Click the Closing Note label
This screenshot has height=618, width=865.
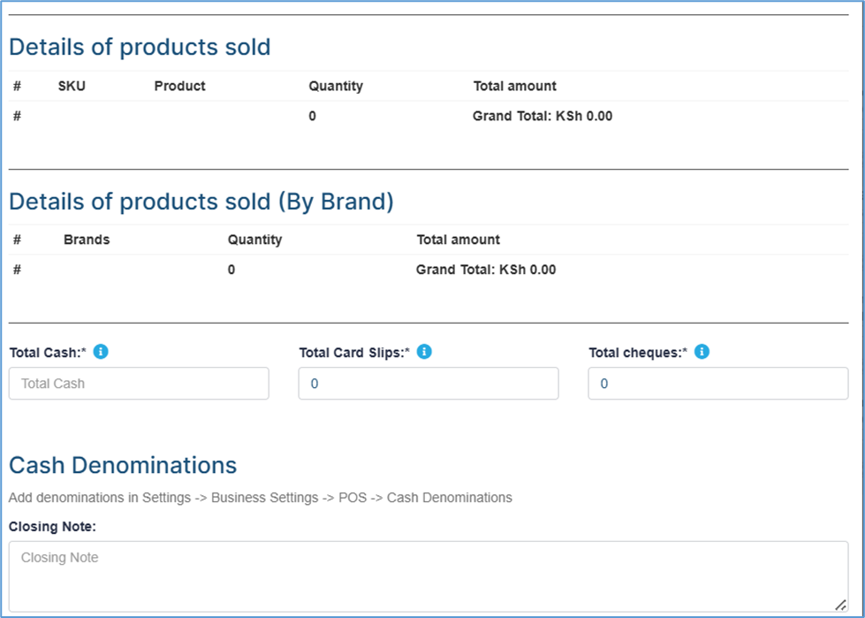tap(52, 527)
